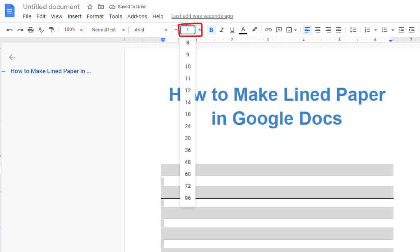Choose font size 10 from the list

[188, 66]
